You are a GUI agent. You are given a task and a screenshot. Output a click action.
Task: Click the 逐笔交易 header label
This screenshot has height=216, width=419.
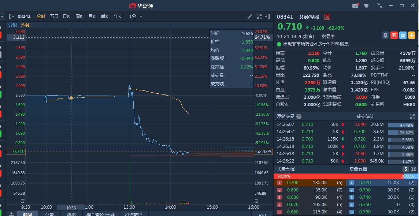[x=285, y=116]
